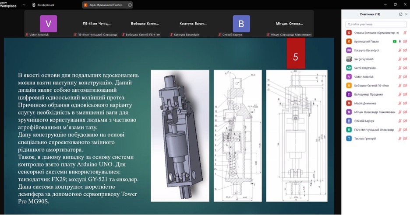The width and height of the screenshot is (410, 215).
Task: Toggle Kateryna Barandych's microphone mute icon
Action: [x=399, y=50]
